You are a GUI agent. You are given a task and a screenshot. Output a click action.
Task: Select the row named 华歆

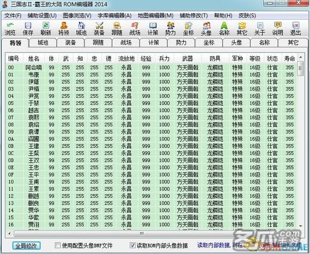click(x=151, y=218)
